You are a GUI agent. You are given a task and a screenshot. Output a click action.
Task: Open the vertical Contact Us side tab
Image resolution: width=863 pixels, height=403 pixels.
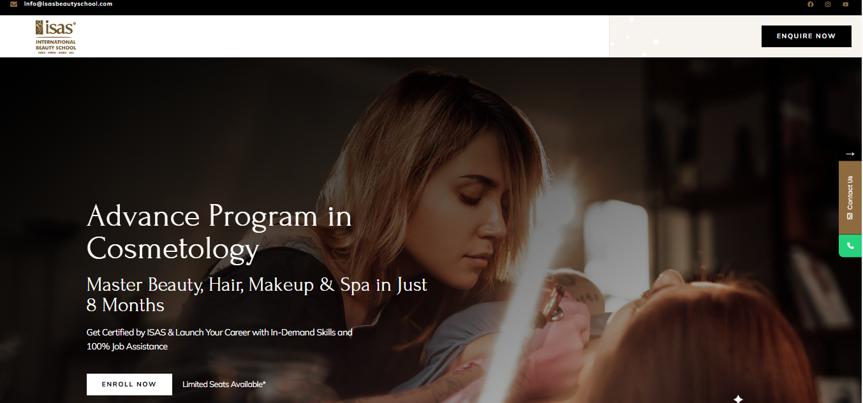tap(850, 198)
